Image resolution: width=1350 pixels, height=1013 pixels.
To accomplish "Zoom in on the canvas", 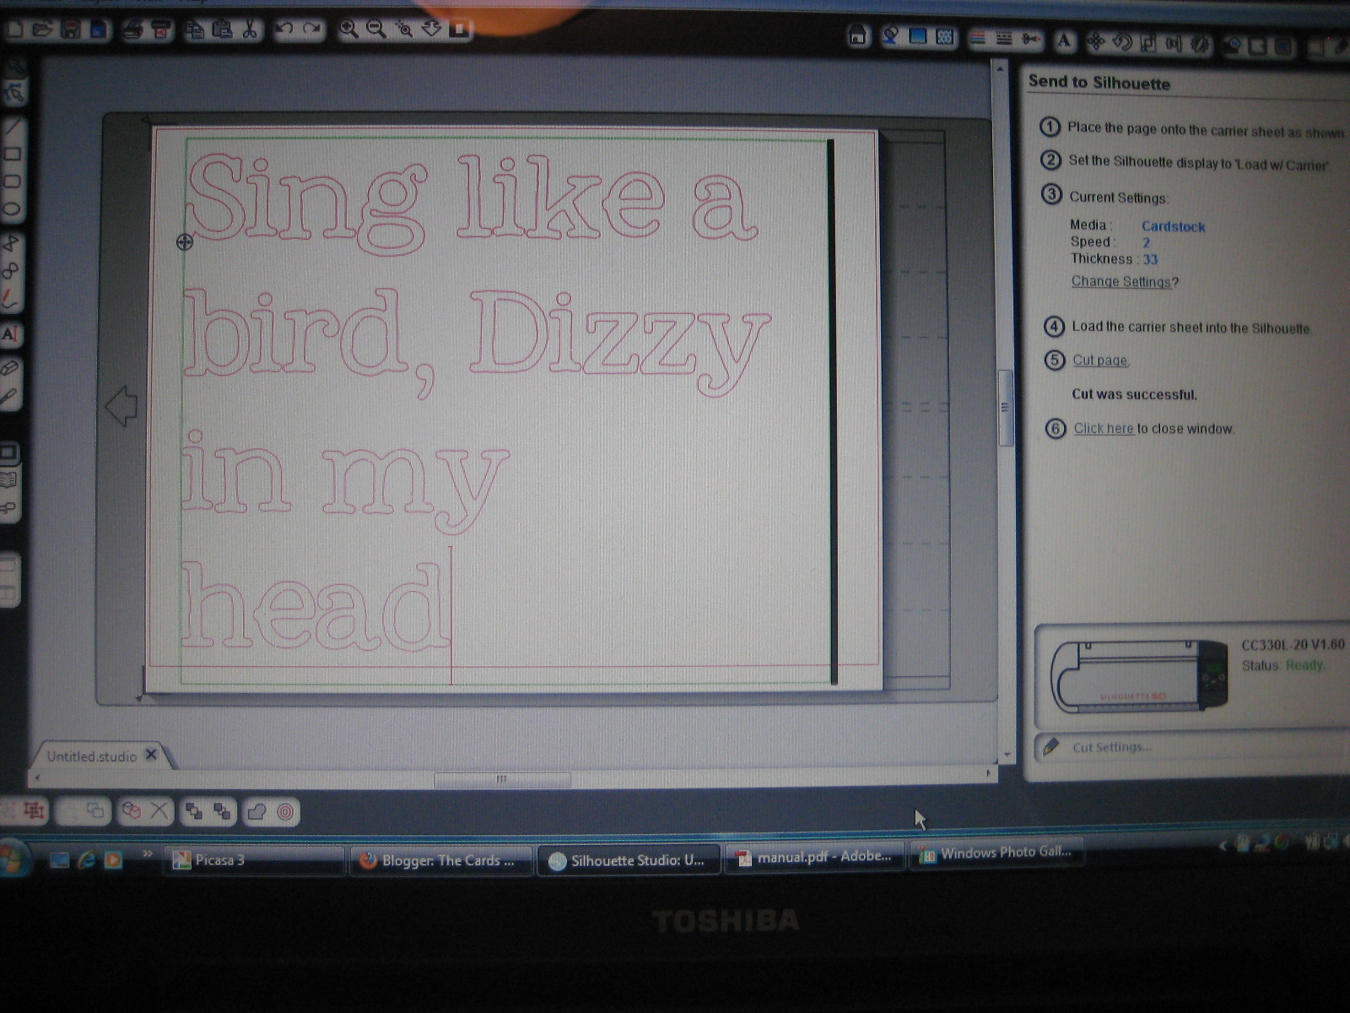I will (x=348, y=30).
